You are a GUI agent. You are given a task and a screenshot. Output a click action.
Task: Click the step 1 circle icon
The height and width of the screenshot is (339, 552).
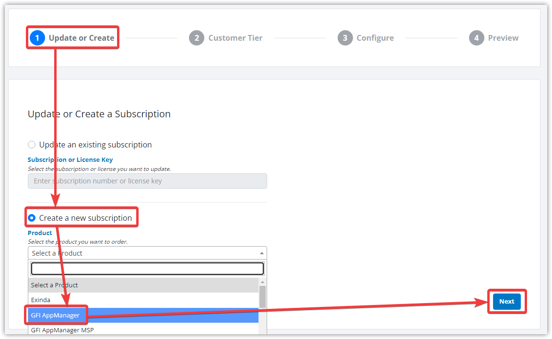(x=37, y=38)
